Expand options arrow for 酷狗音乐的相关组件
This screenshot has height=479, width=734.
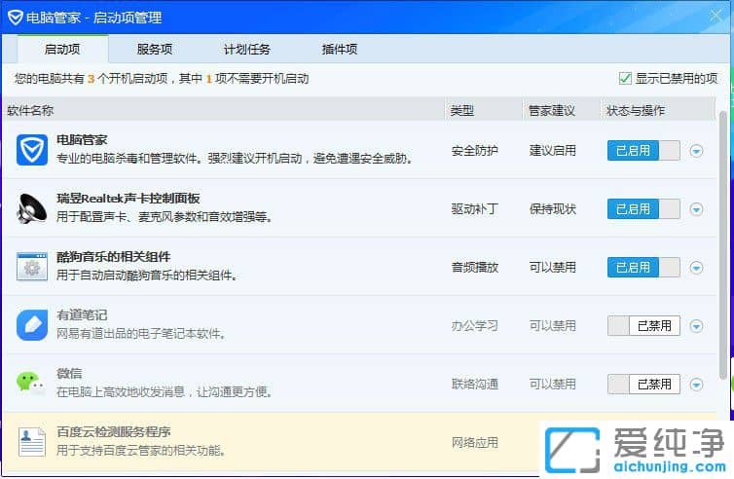click(x=696, y=268)
